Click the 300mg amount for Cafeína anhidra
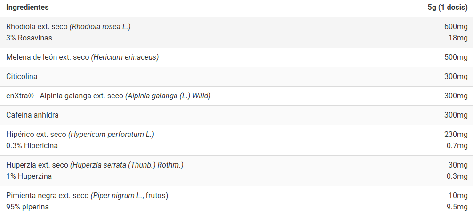The width and height of the screenshot is (473, 216). click(456, 115)
